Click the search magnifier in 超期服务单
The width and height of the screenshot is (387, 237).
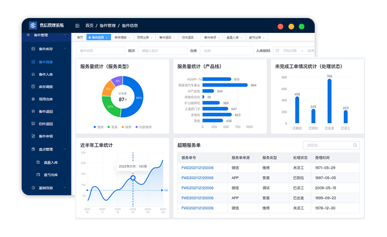point(355,145)
